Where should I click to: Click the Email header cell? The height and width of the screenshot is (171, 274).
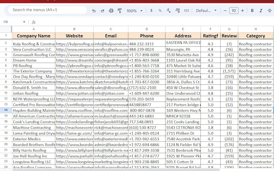click(x=111, y=35)
